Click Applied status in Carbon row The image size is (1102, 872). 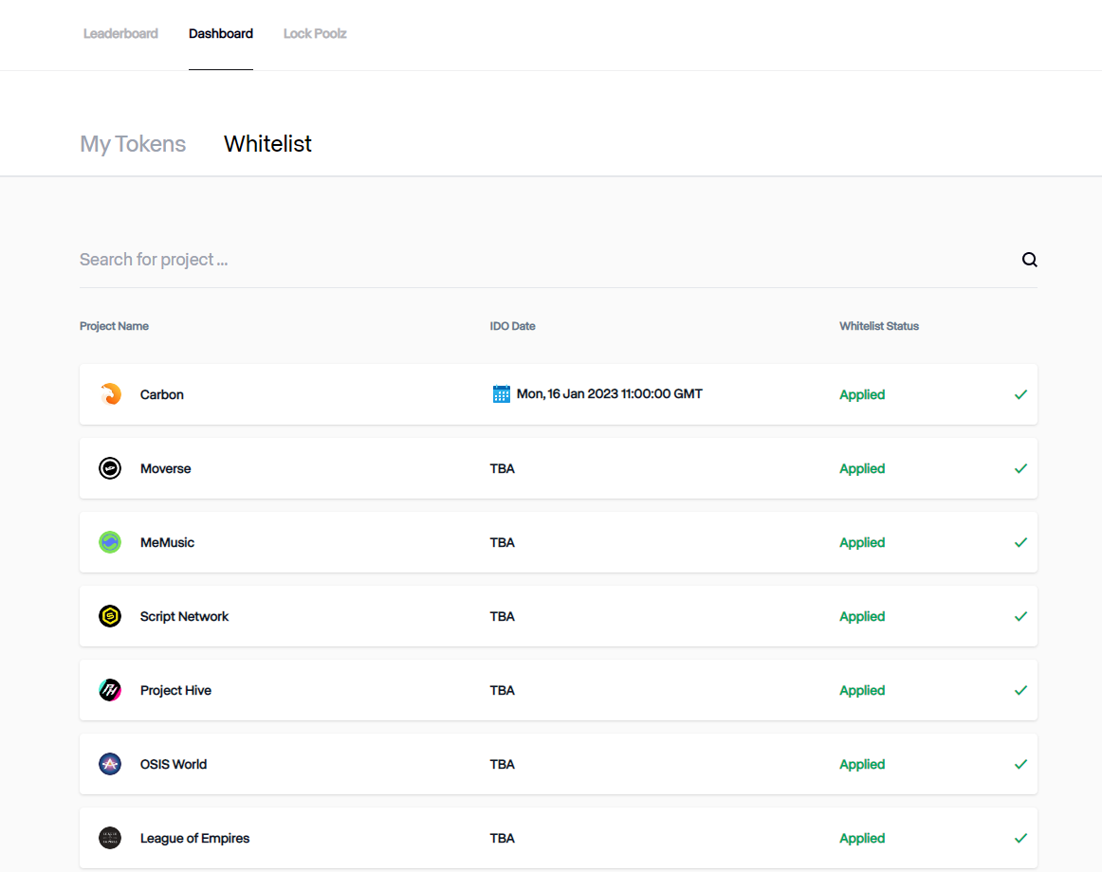[x=862, y=395]
